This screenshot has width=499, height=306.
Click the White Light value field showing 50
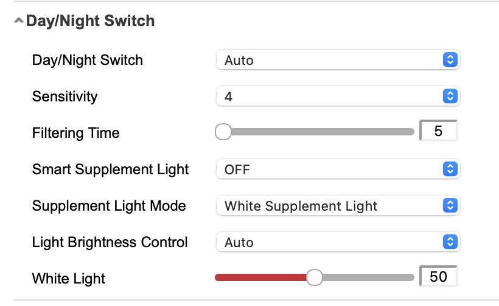(438, 277)
